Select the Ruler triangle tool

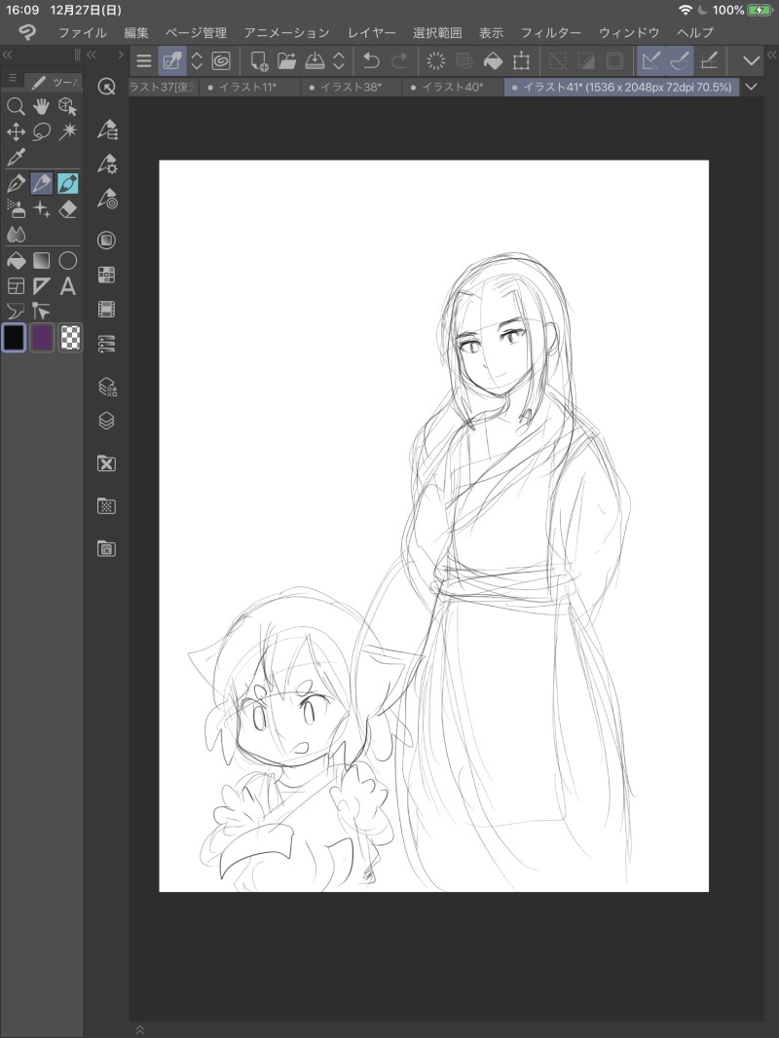point(42,286)
